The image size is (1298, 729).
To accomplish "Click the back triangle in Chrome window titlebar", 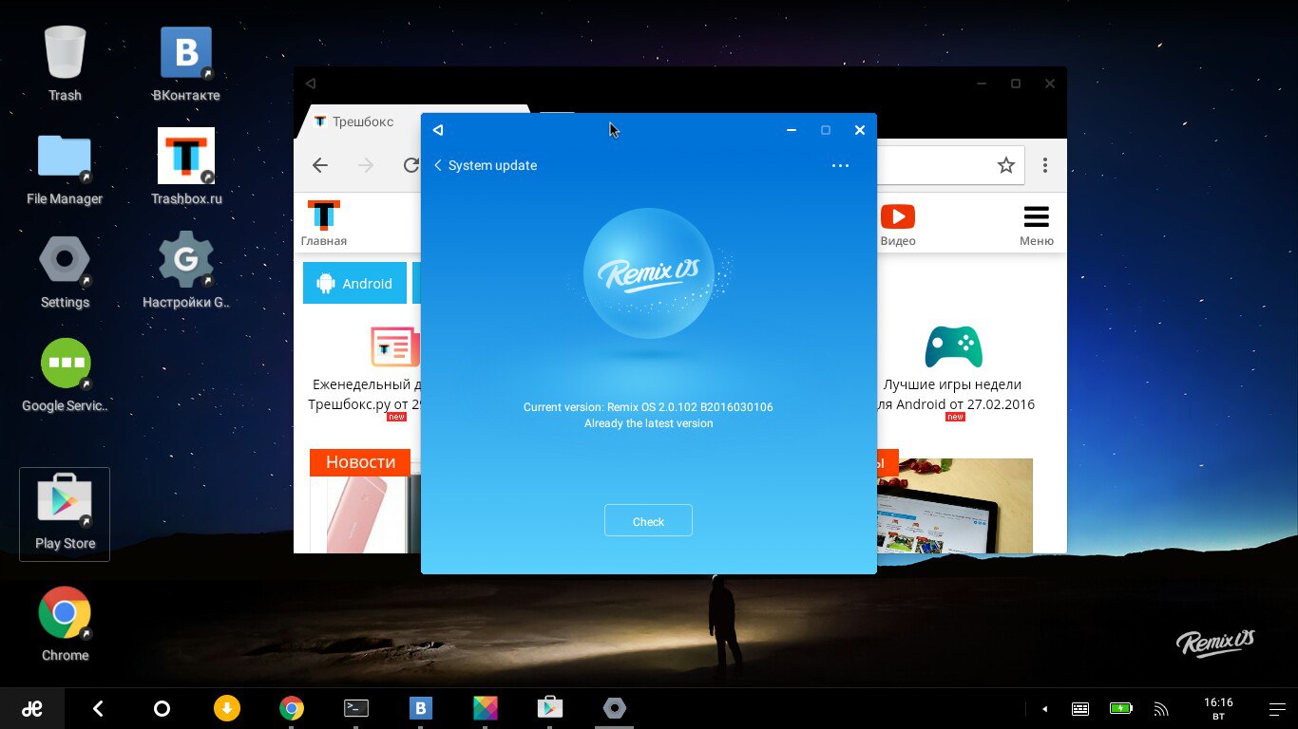I will coord(311,84).
